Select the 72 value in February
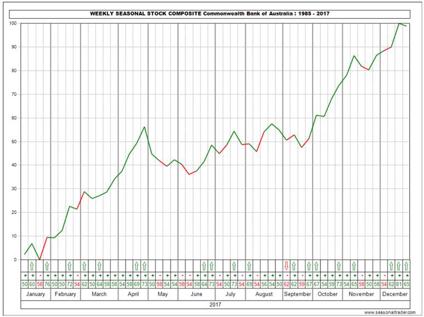This screenshot has width=424, height=317. [x=70, y=284]
